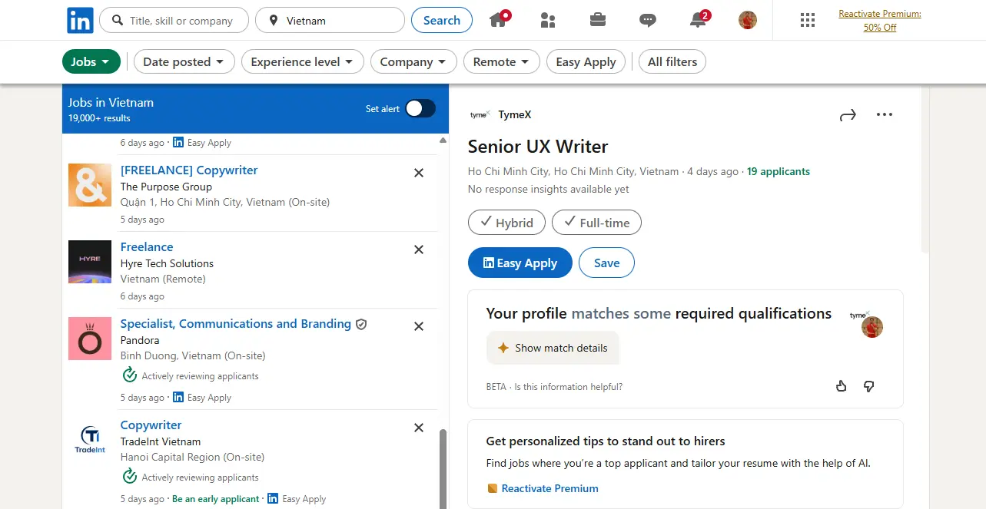Open the [FREELANCE] Copywriter job title
986x509 pixels.
[x=189, y=170]
